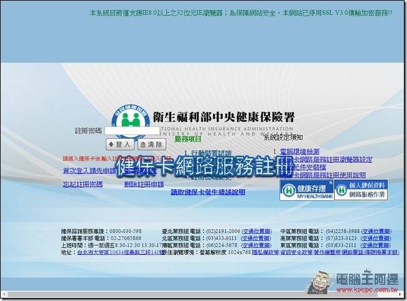Screen dimensions: 407x301
Task: Open the 隱私權政策 link
Action: coord(265,252)
